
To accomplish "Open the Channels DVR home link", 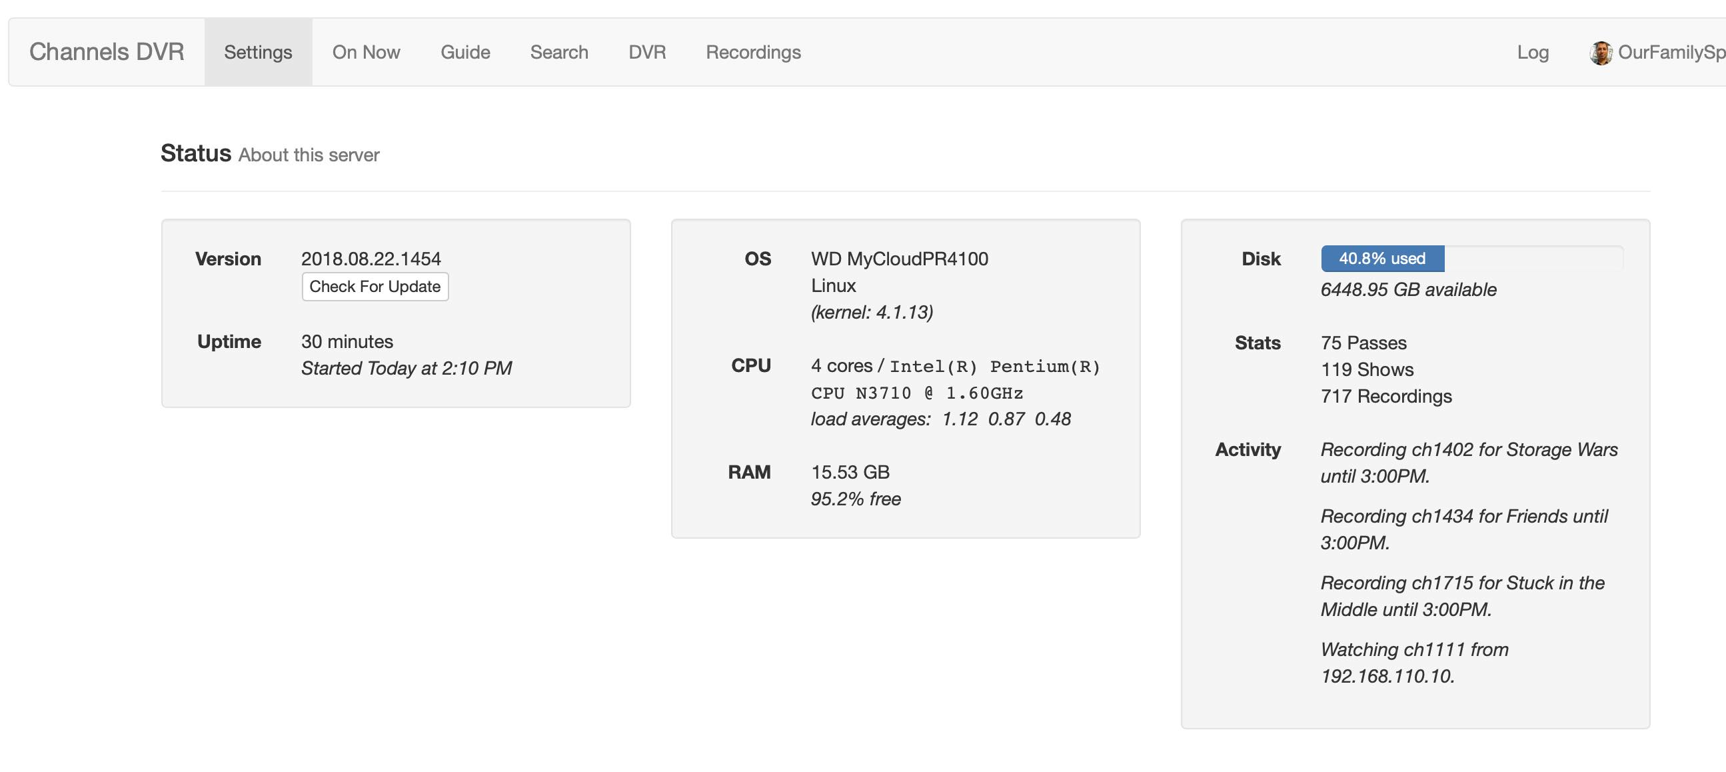I will point(107,52).
